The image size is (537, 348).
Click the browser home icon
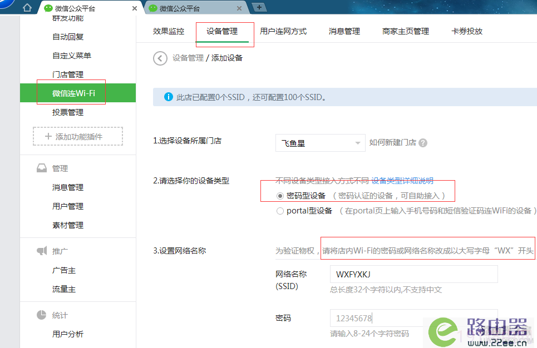click(x=27, y=8)
